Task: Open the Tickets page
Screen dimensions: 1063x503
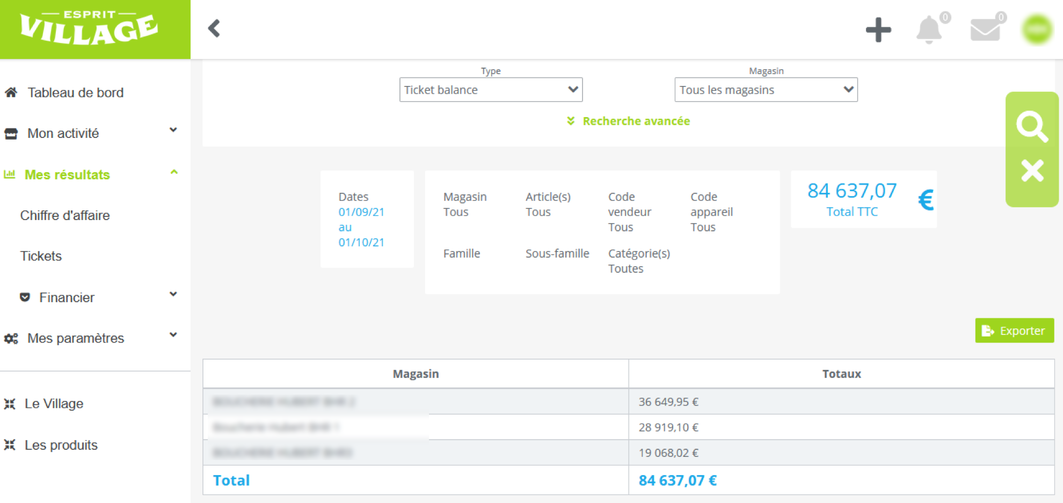Action: tap(41, 256)
